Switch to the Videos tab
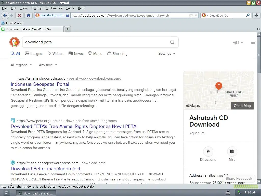 pos(55,54)
